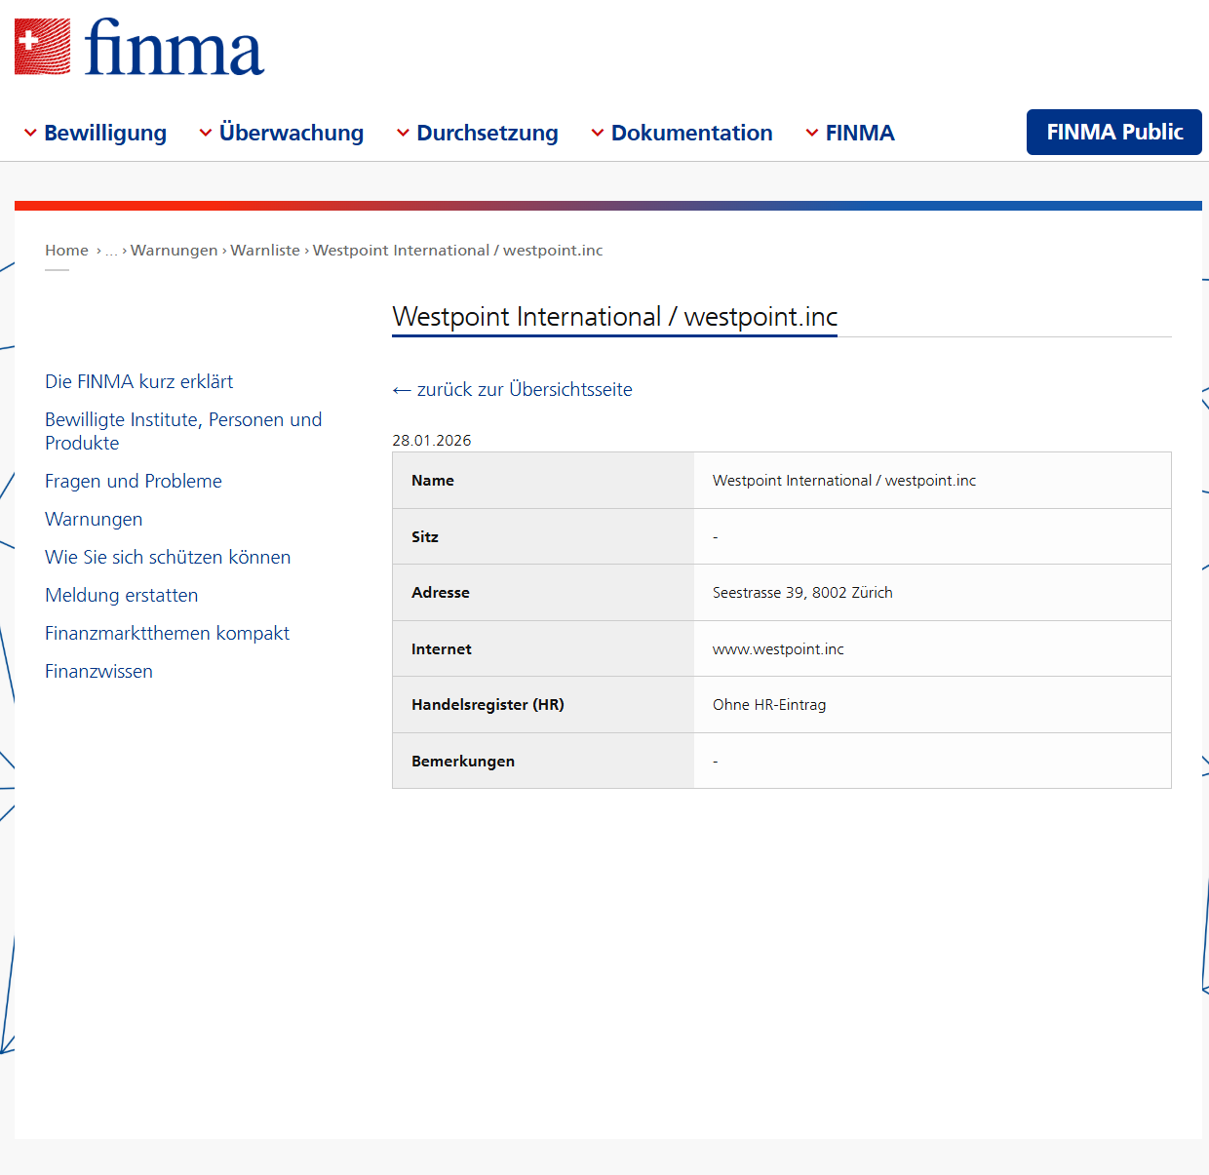Click the finma logo
Viewport: 1209px width, 1175px height.
pyautogui.click(x=139, y=47)
